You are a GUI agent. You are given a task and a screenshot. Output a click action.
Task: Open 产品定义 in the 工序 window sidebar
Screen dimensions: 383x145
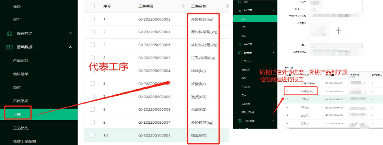(x=21, y=60)
